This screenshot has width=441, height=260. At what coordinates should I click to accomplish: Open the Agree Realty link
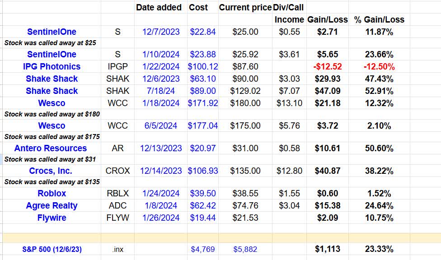52,205
